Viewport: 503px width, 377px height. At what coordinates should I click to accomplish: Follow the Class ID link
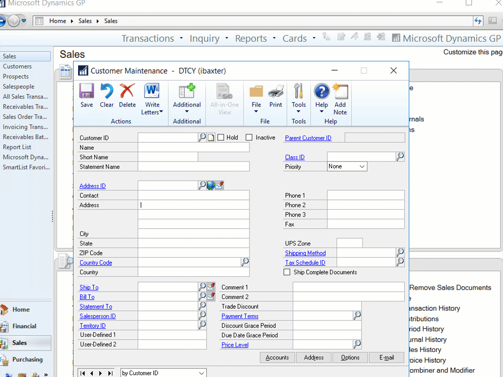pos(295,157)
